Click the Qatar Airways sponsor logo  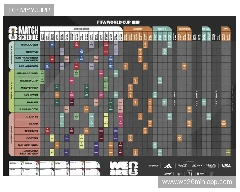211,166
